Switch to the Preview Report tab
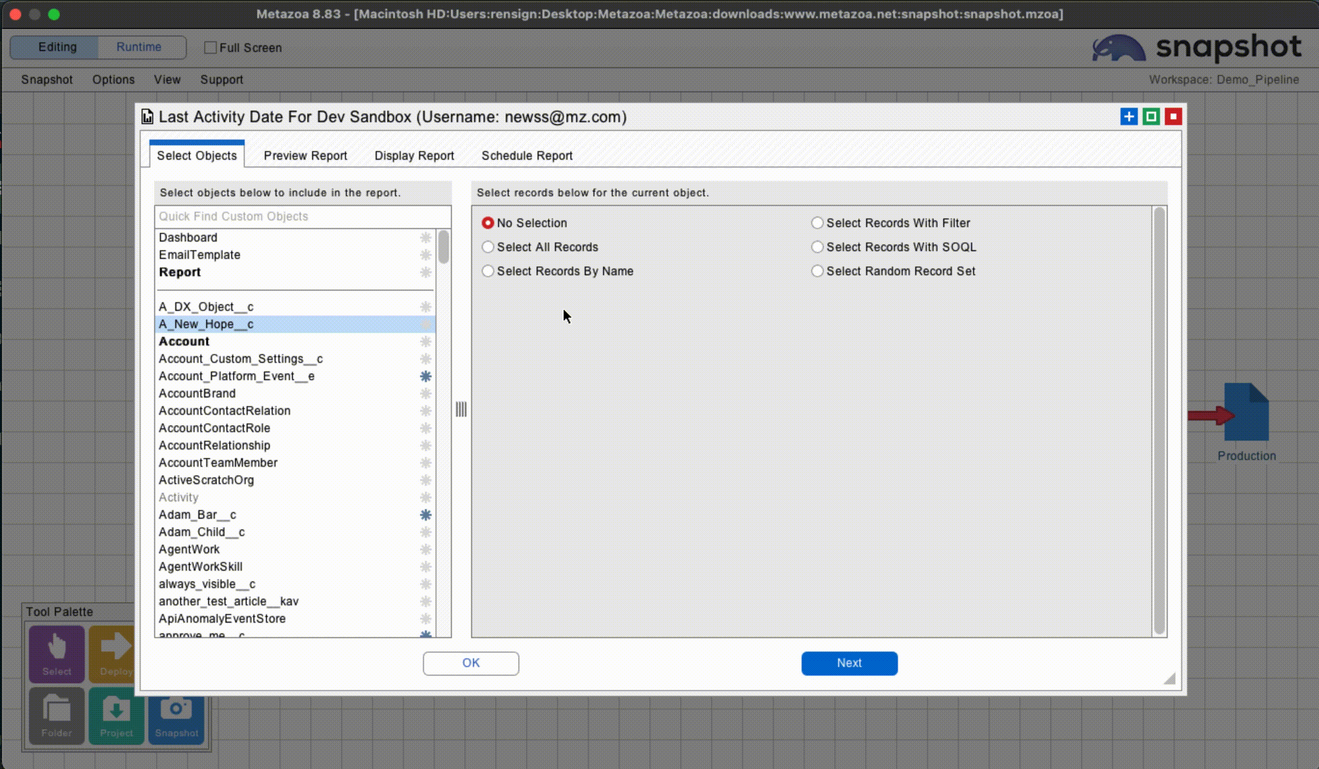1319x769 pixels. pos(305,156)
